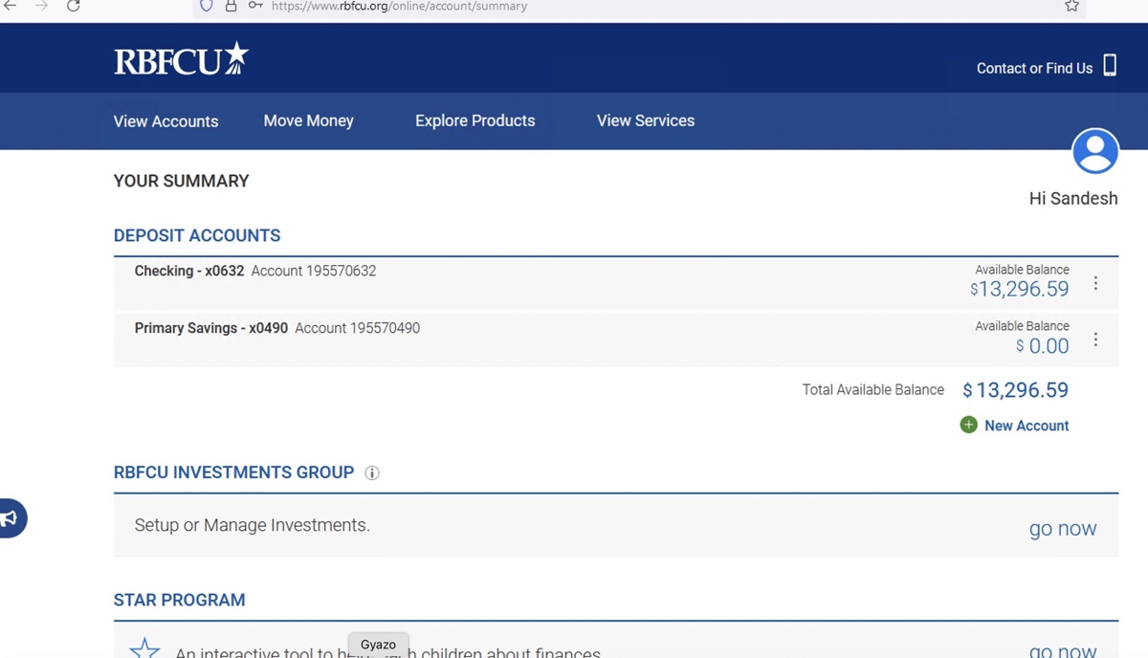Image resolution: width=1148 pixels, height=658 pixels.
Task: Click the New Account link
Action: [1027, 426]
